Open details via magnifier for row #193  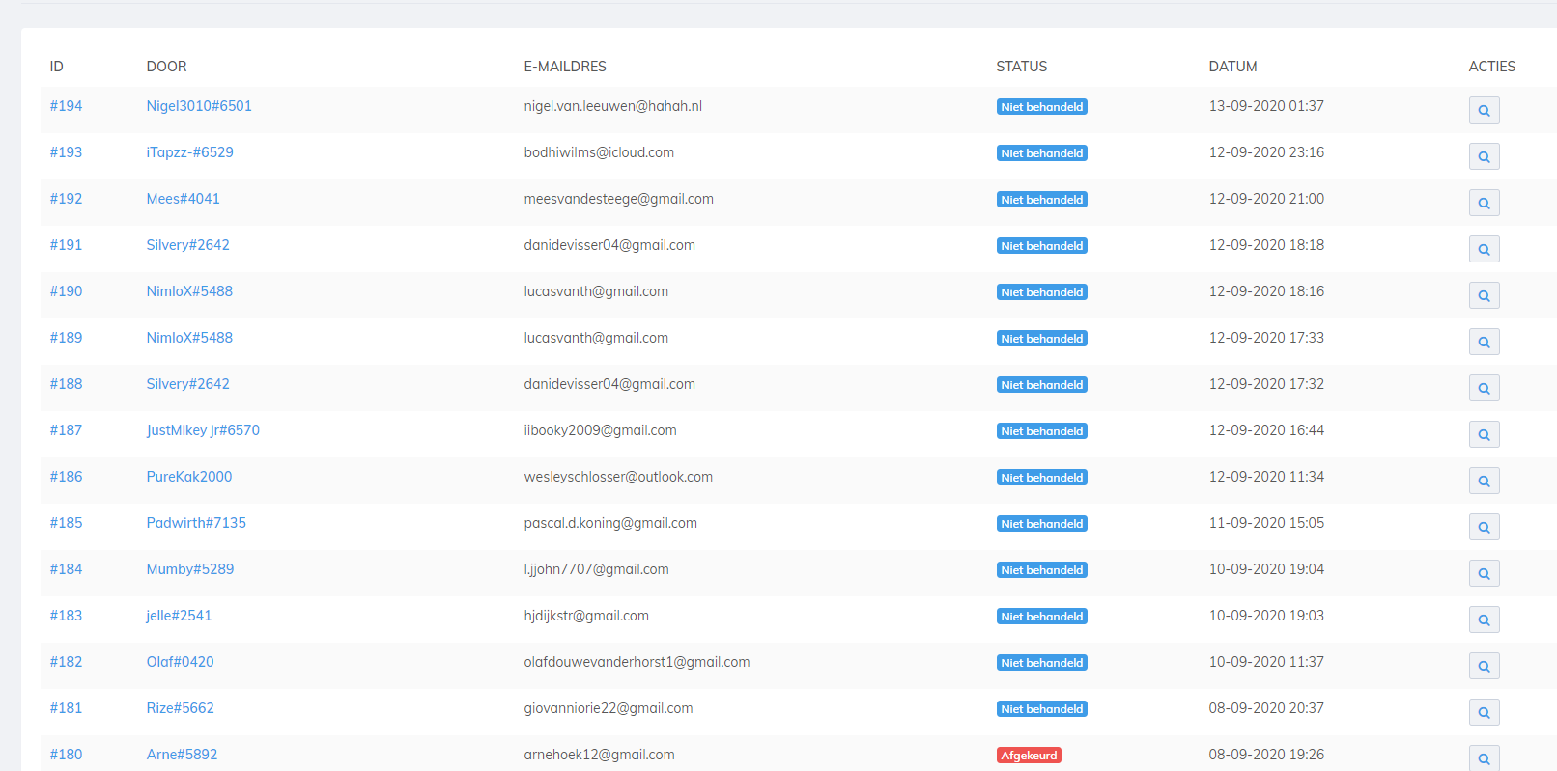pyautogui.click(x=1484, y=156)
